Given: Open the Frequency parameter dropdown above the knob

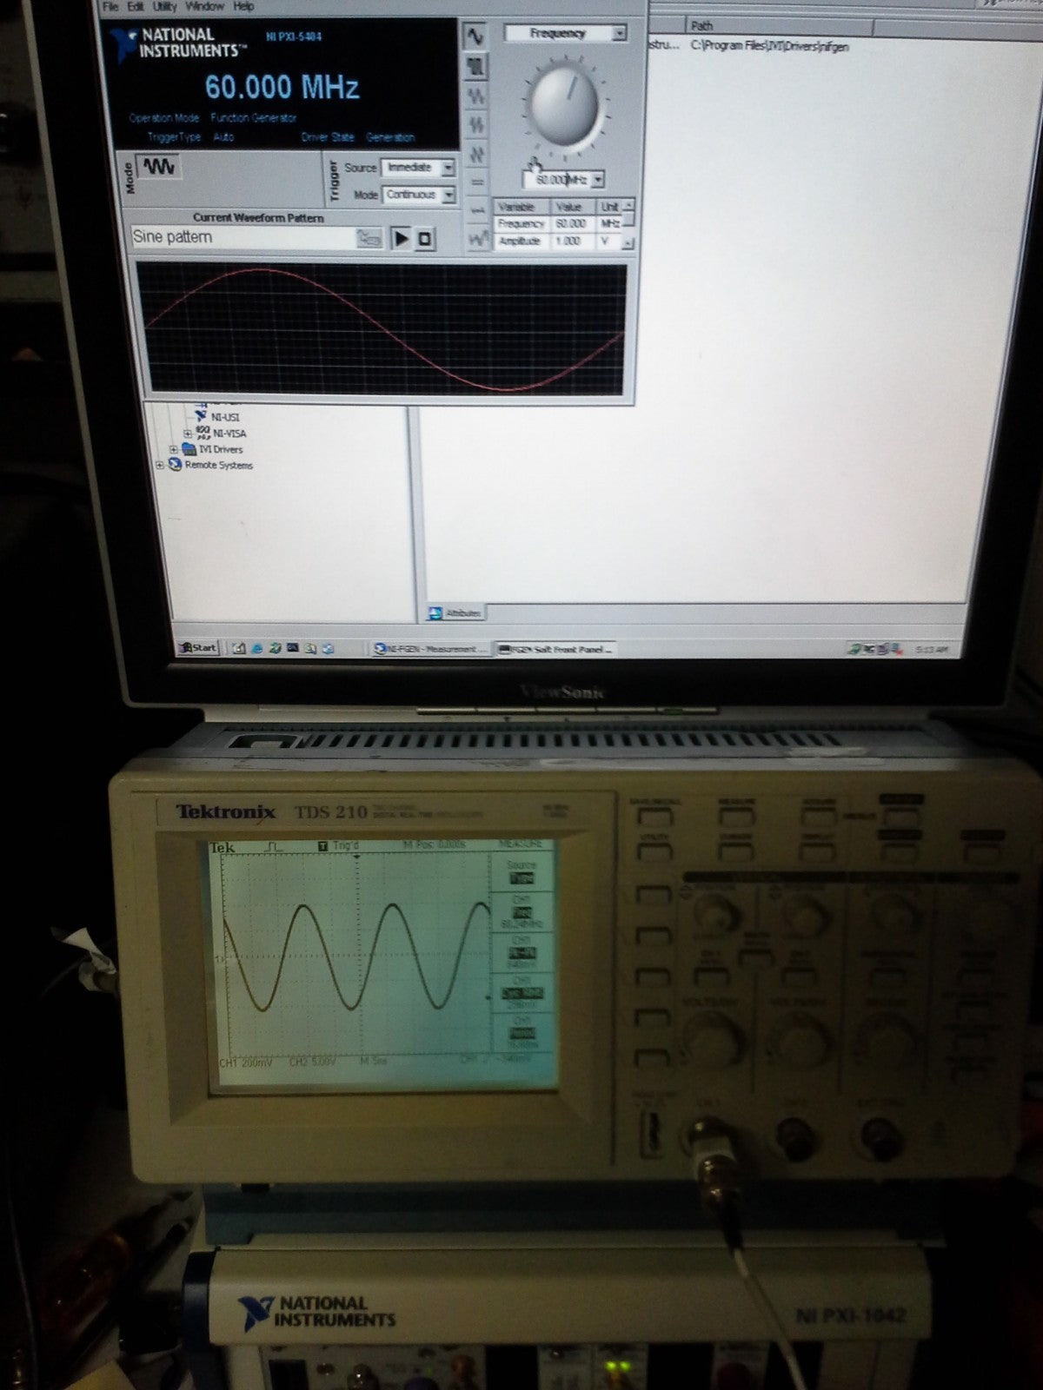Looking at the screenshot, I should pyautogui.click(x=619, y=33).
